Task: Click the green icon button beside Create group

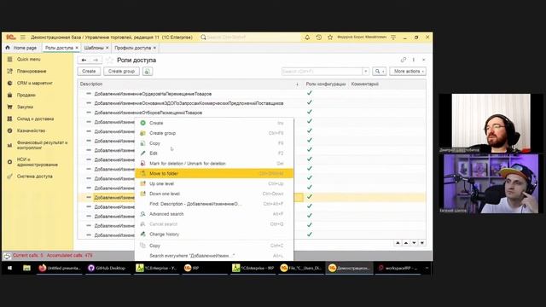Action: [147, 72]
